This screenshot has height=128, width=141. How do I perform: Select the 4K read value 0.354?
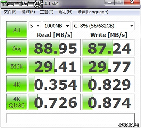click(x=55, y=84)
